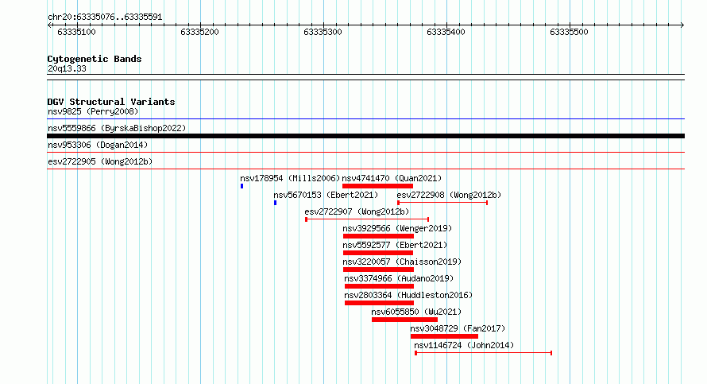Open esv2722905 (Wong2012b) variant label
Image resolution: width=707 pixels, height=384 pixels.
(x=100, y=161)
